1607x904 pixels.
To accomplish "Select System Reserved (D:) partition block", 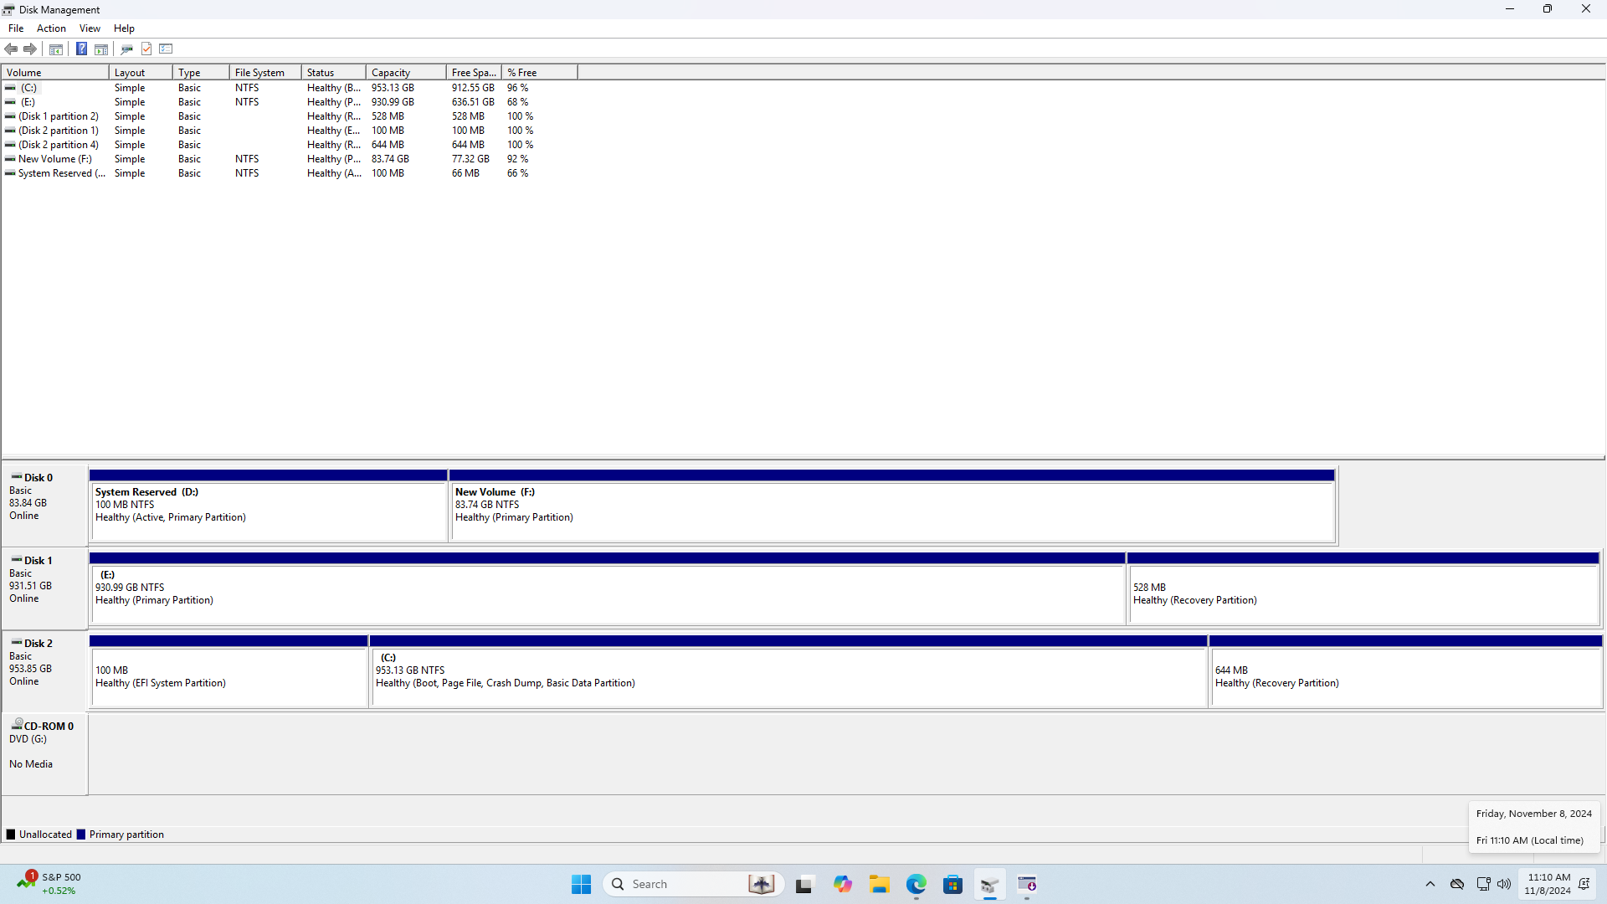I will pyautogui.click(x=269, y=506).
